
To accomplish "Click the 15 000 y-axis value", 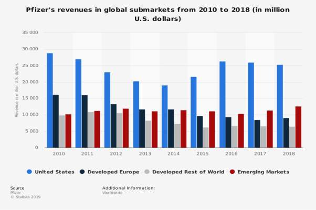I will point(30,98).
